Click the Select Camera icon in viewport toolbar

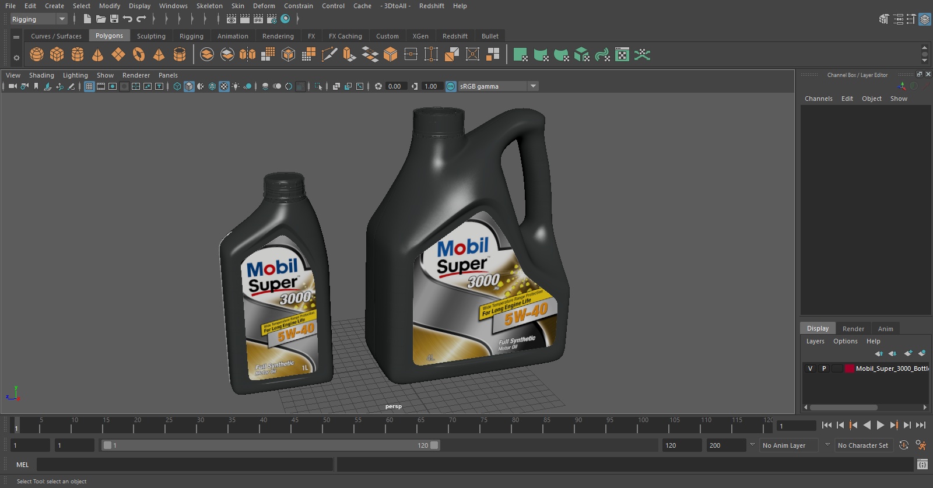pyautogui.click(x=12, y=86)
